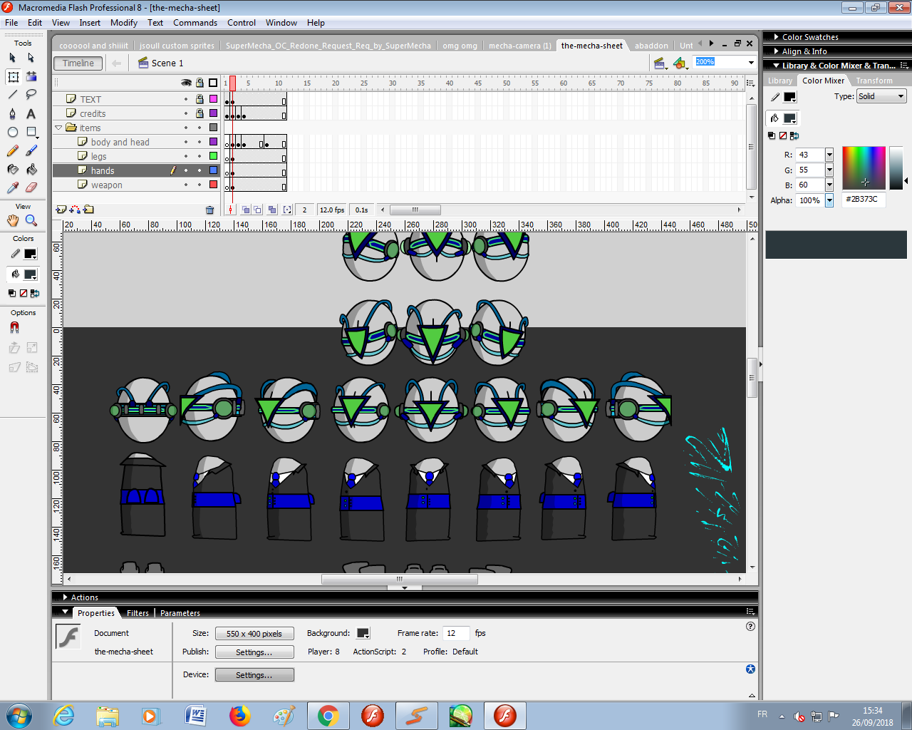
Task: Click the Edit Scene clapper icon
Action: tap(660, 63)
